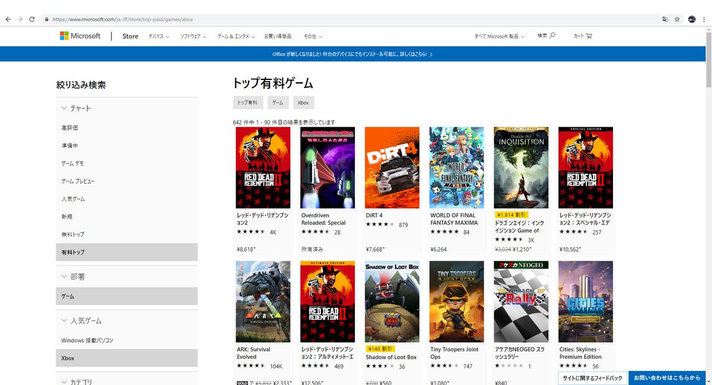Select the Xbox filter in the sidebar
The width and height of the screenshot is (712, 385).
click(x=127, y=358)
